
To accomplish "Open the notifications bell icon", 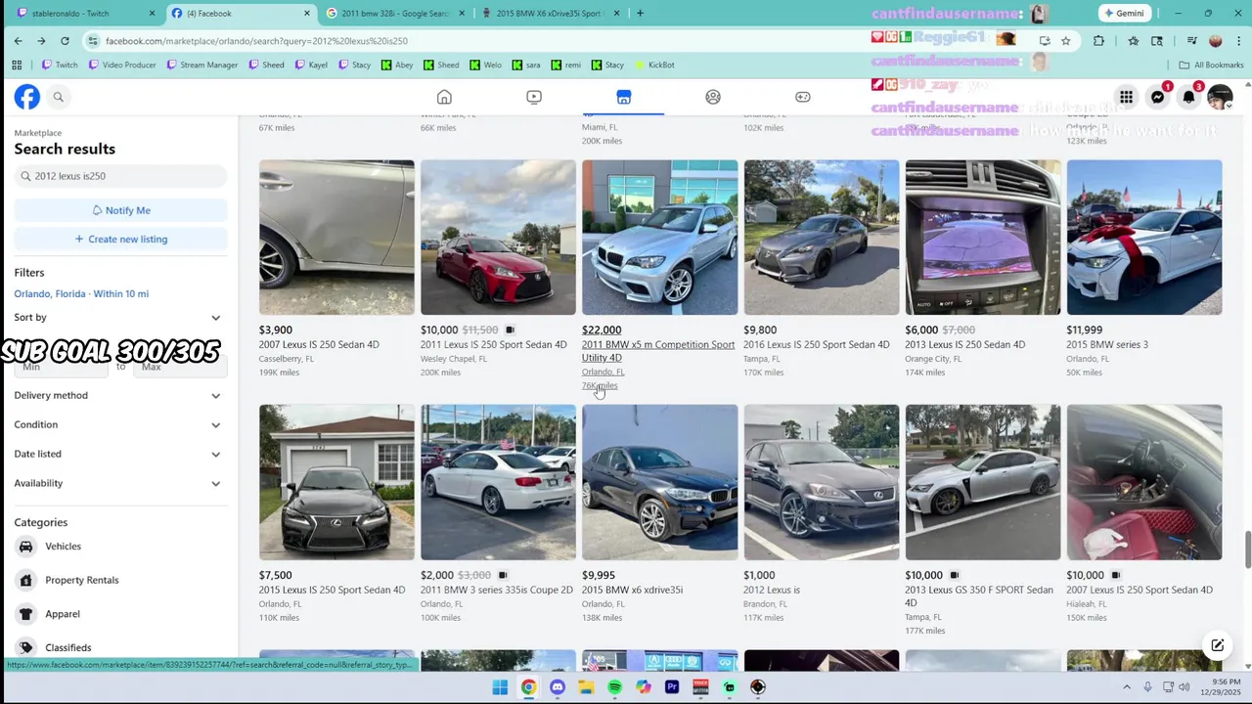I will (x=1189, y=97).
